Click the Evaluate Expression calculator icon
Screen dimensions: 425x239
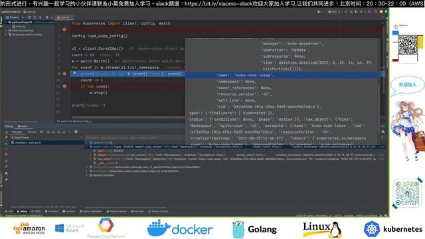pyautogui.click(x=76, y=132)
